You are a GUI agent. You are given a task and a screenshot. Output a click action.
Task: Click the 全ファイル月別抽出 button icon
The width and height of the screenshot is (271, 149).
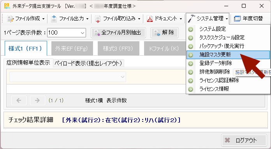(97, 33)
